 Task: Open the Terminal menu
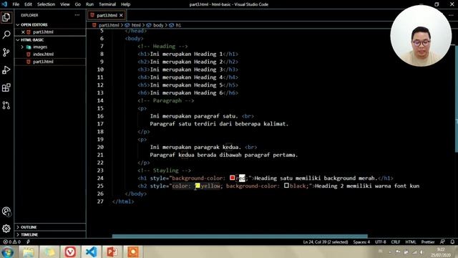click(x=107, y=4)
